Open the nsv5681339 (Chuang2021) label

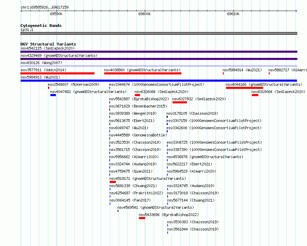(133, 186)
